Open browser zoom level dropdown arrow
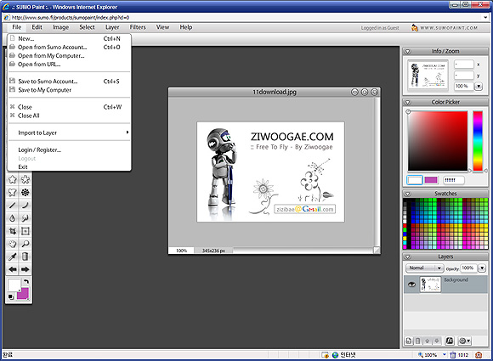Image resolution: width=493 pixels, height=361 pixels. 445,354
